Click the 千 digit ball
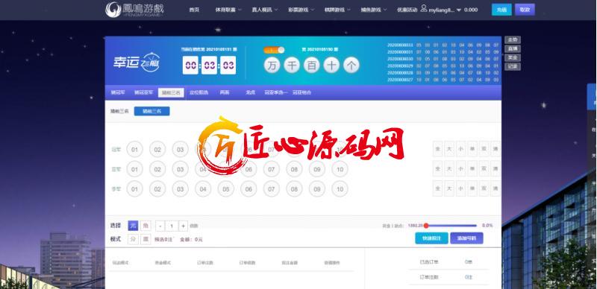The height and width of the screenshot is (289, 597). pyautogui.click(x=292, y=66)
